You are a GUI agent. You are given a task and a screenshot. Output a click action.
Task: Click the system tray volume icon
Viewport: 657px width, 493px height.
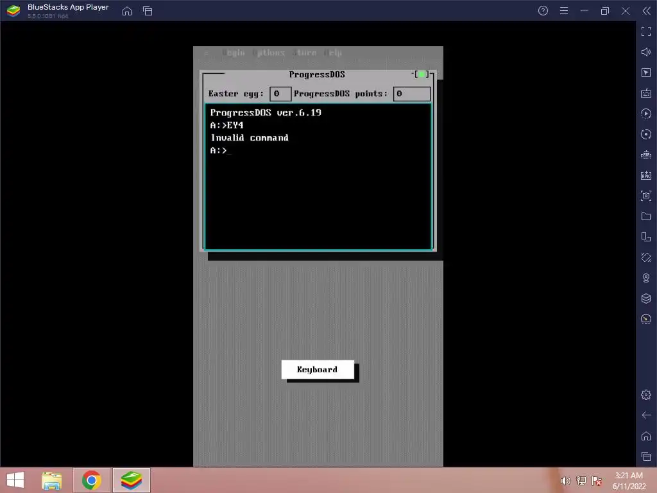click(x=566, y=480)
